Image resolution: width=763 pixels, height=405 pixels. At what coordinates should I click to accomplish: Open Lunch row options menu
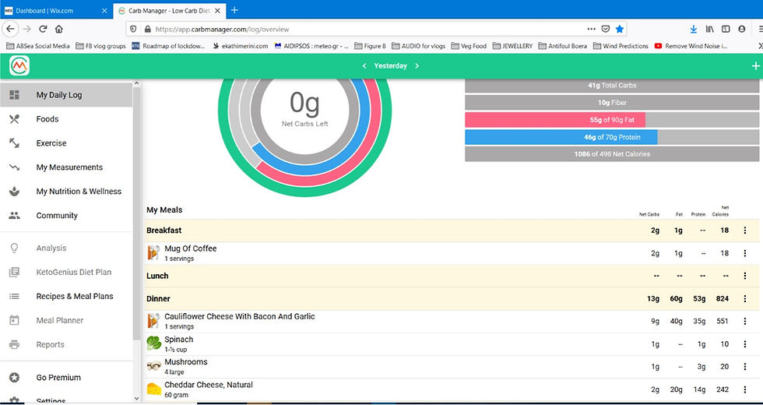[x=745, y=276]
